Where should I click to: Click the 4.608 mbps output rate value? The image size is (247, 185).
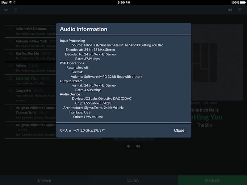[93, 90]
